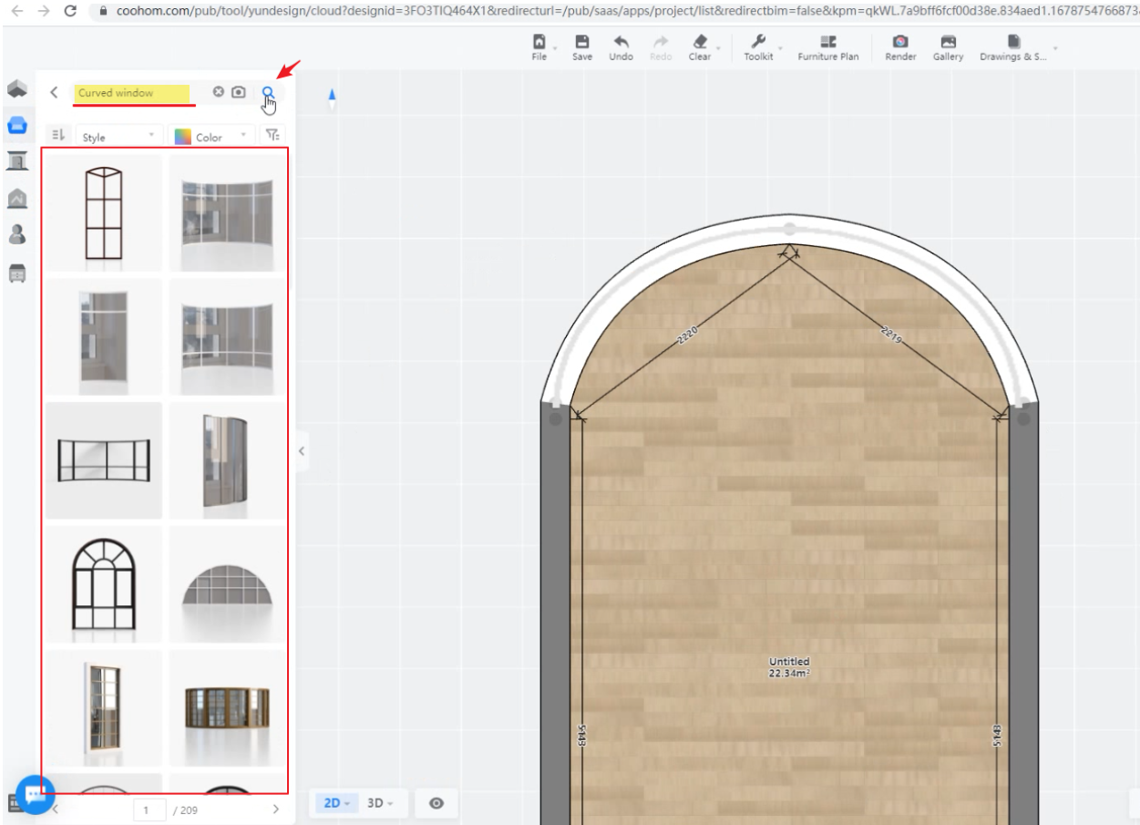Go to next results page arrow
Screen dimensions: 1140x825
tap(275, 809)
